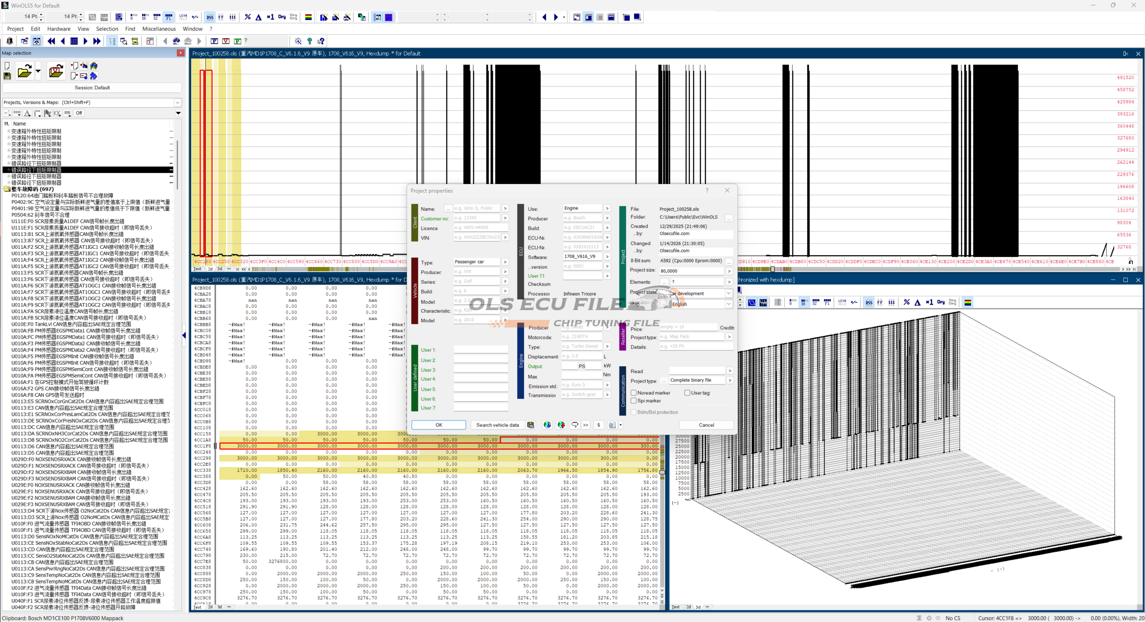Image resolution: width=1145 pixels, height=622 pixels.
Task: Click the binoculars search icon in toolbar
Action: pyautogui.click(x=176, y=41)
